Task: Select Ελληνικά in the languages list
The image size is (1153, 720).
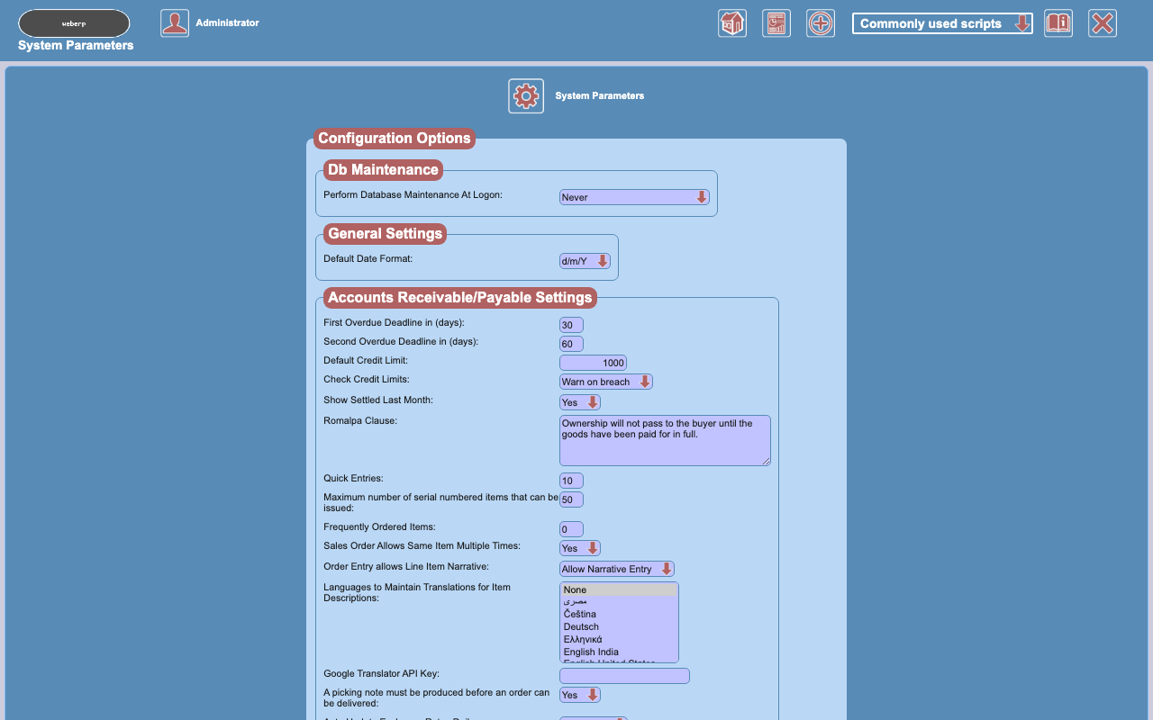Action: (x=619, y=639)
